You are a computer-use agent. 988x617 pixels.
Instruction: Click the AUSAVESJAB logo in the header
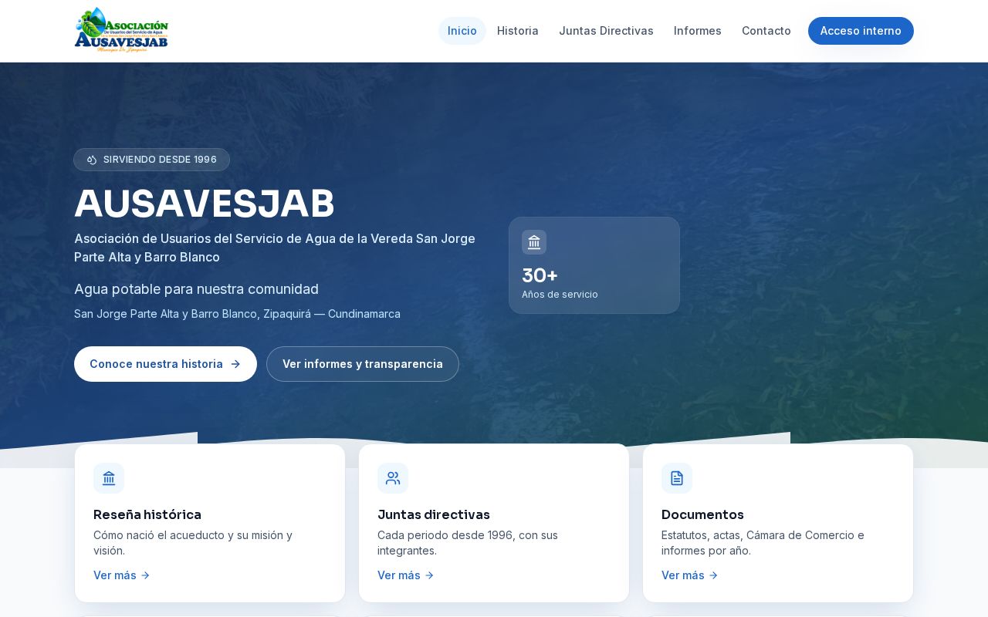click(x=121, y=30)
